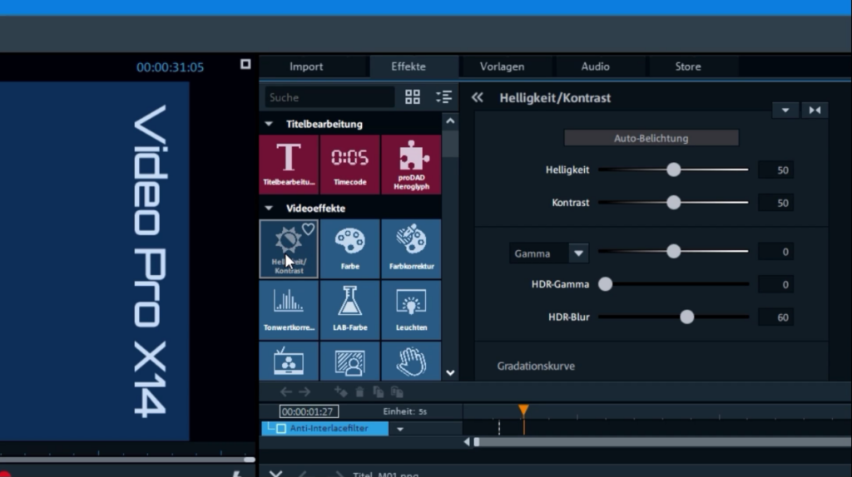Open the effect options dropdown arrow
The image size is (852, 477).
pos(785,111)
